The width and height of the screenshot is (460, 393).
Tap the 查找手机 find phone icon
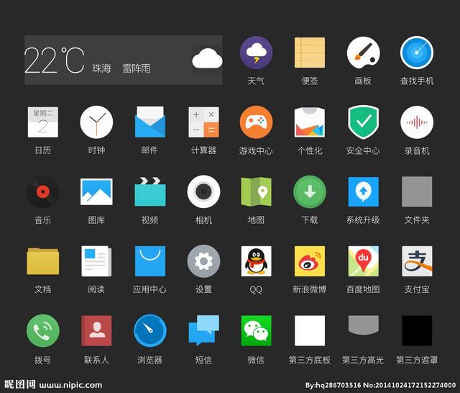point(417,53)
